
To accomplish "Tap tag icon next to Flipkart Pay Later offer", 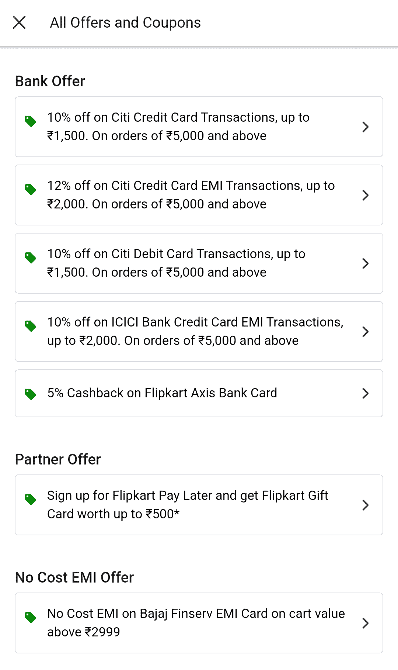I will click(x=31, y=499).
